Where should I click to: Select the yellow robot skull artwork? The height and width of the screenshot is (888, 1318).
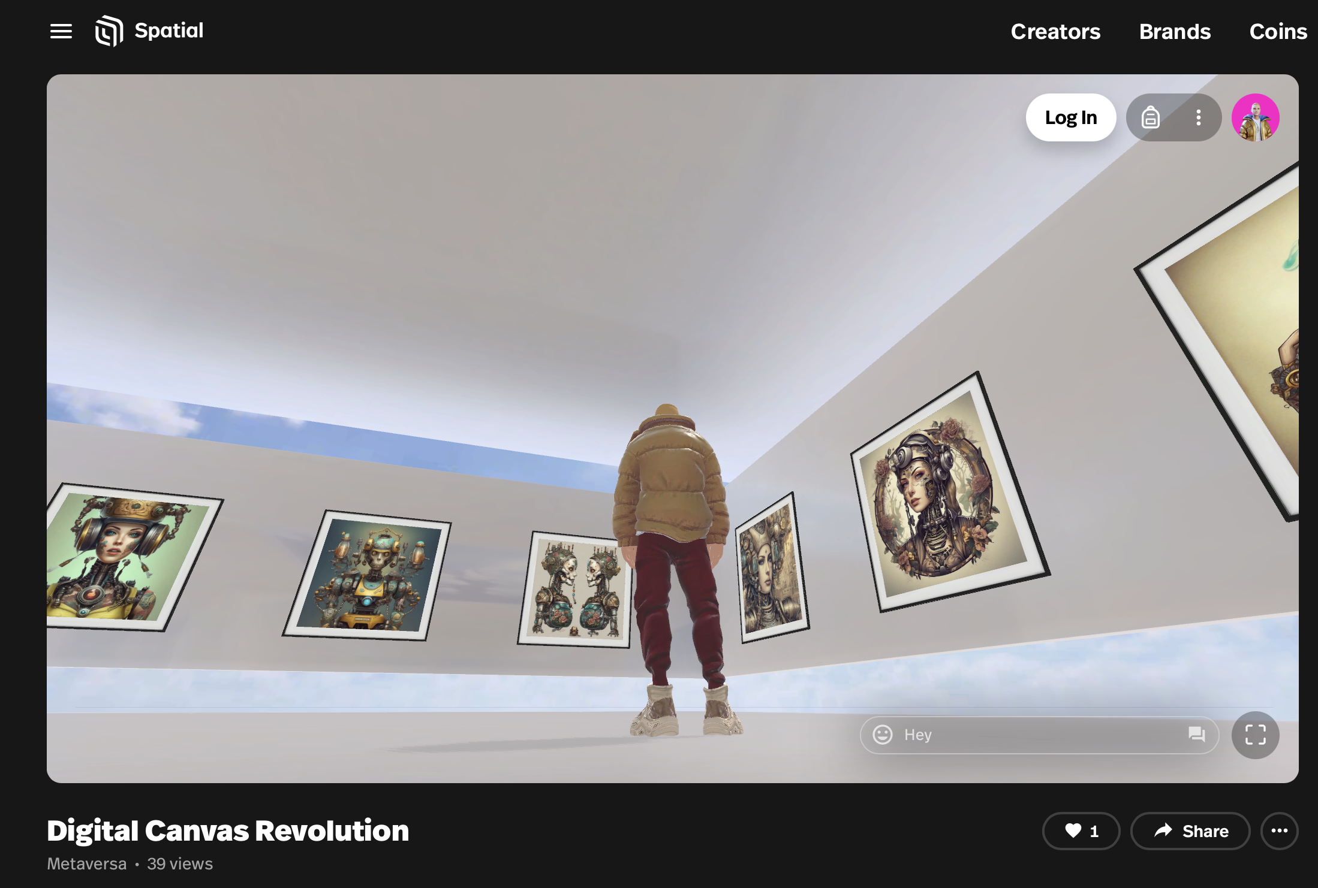368,575
